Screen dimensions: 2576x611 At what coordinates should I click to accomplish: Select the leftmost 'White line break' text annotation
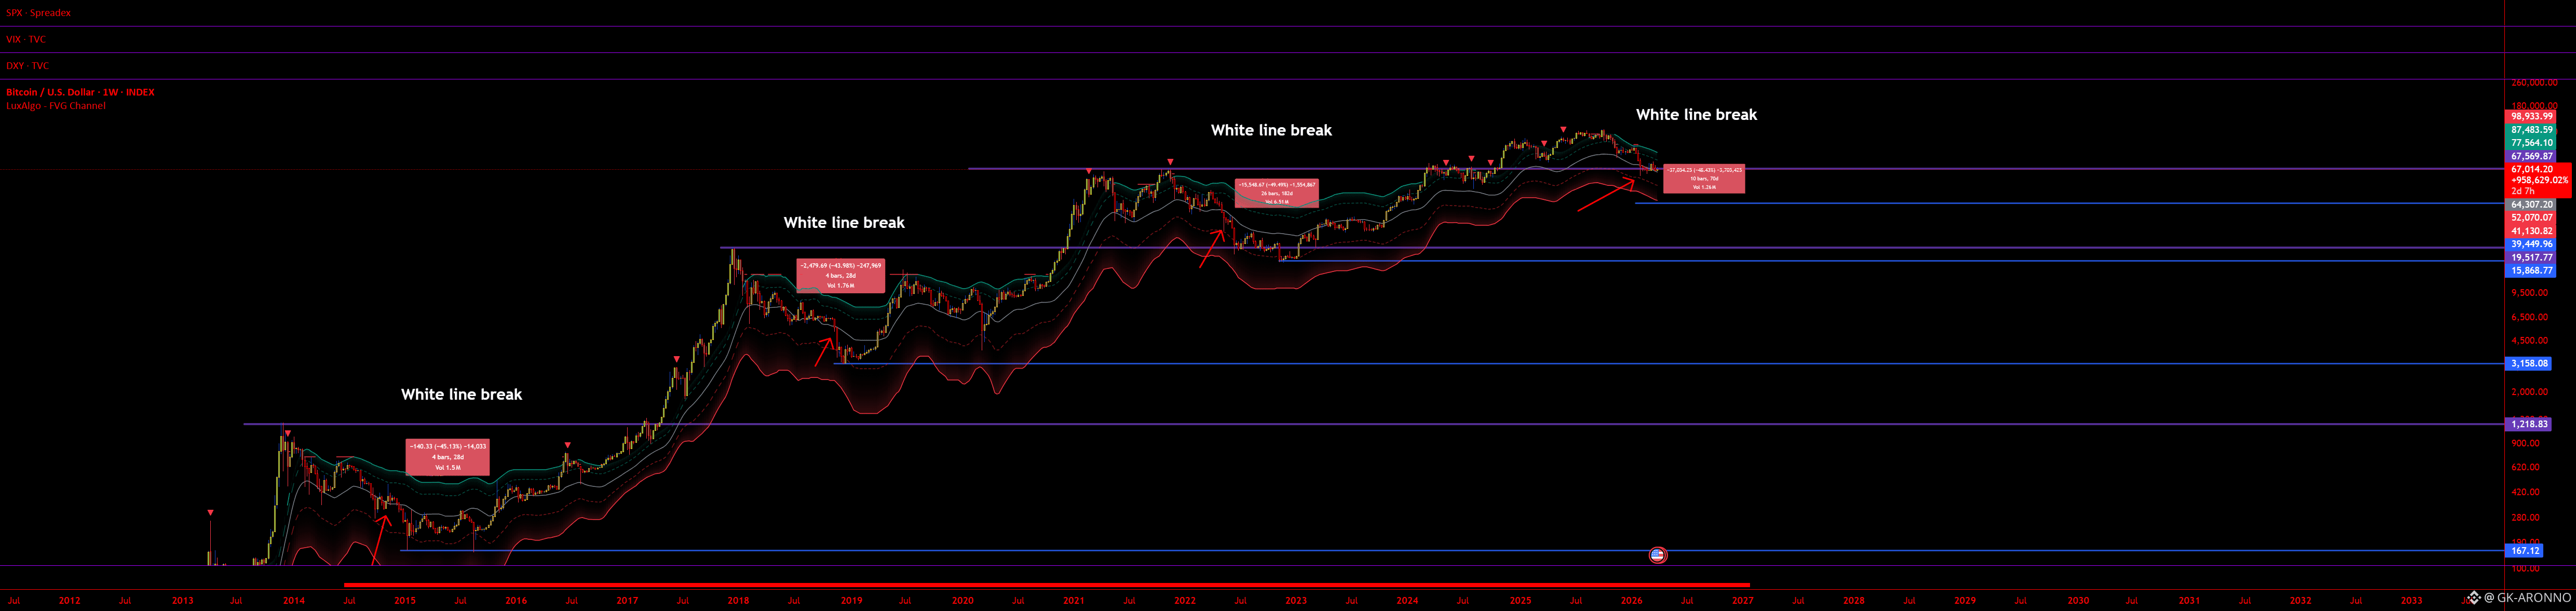click(x=461, y=395)
